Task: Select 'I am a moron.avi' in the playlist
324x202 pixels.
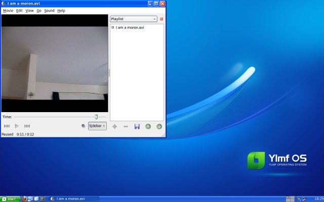Action: (x=130, y=28)
